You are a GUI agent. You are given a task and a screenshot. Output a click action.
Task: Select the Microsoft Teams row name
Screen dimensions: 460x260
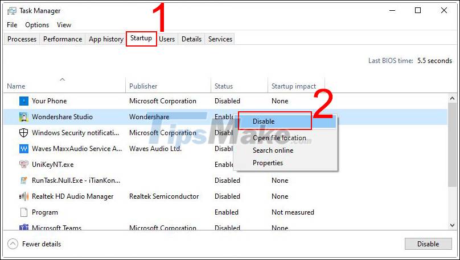tap(56, 227)
